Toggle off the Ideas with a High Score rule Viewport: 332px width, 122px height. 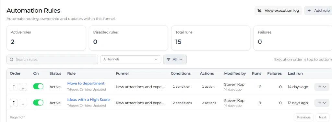pyautogui.click(x=38, y=103)
